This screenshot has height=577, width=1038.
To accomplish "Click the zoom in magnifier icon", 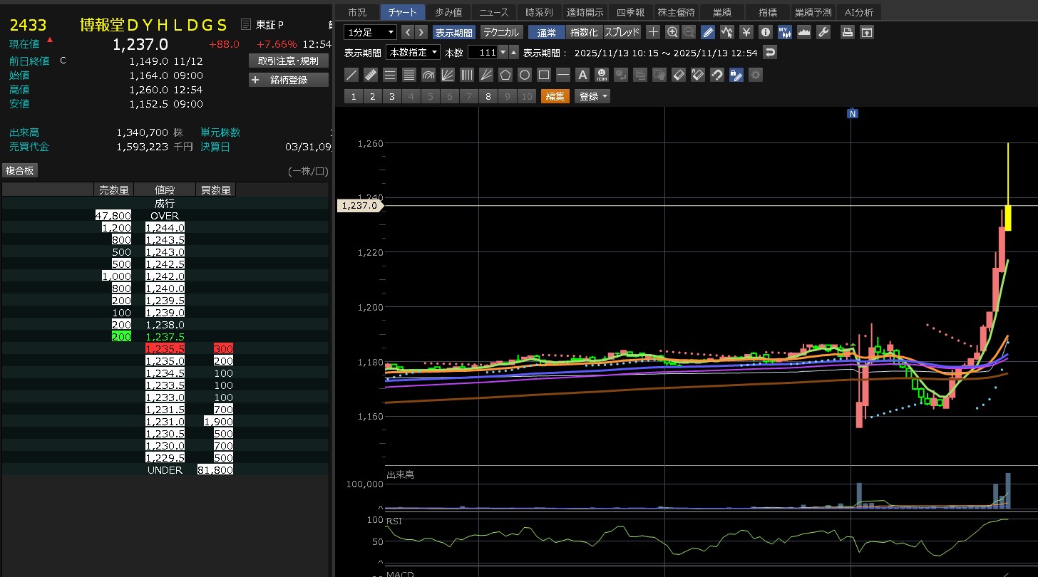I will [x=672, y=32].
